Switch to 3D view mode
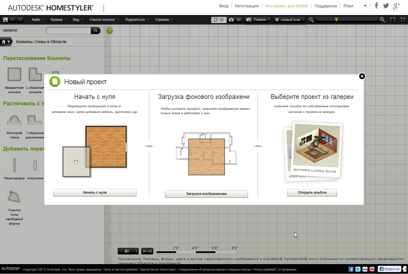Viewport: 408px width, 274px height. (235, 20)
